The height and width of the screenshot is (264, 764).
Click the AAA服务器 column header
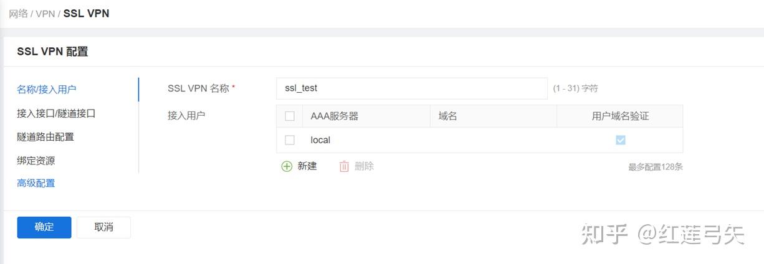[x=335, y=116]
